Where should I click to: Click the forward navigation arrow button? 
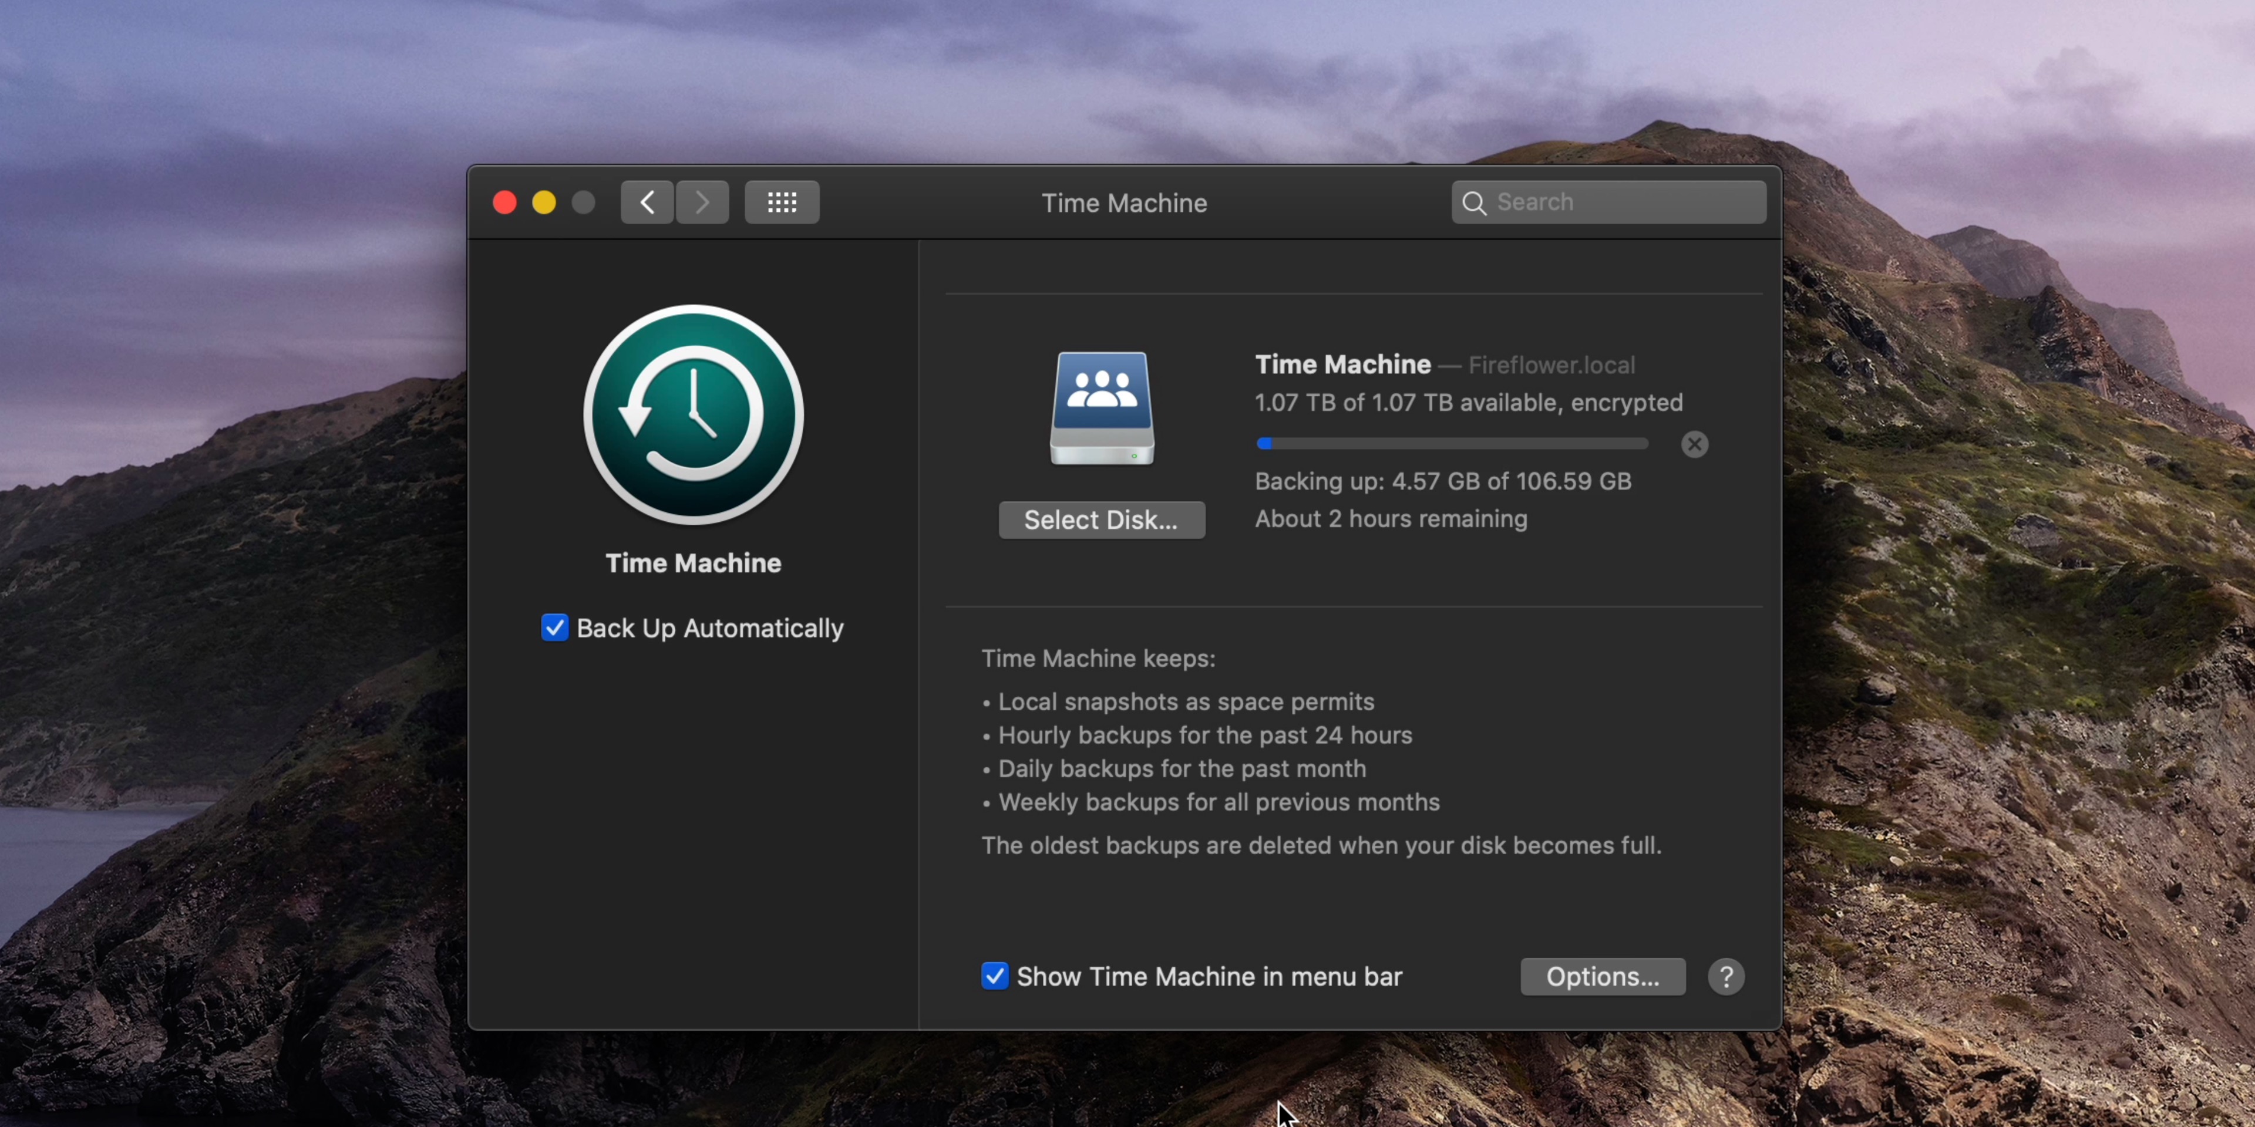click(704, 203)
